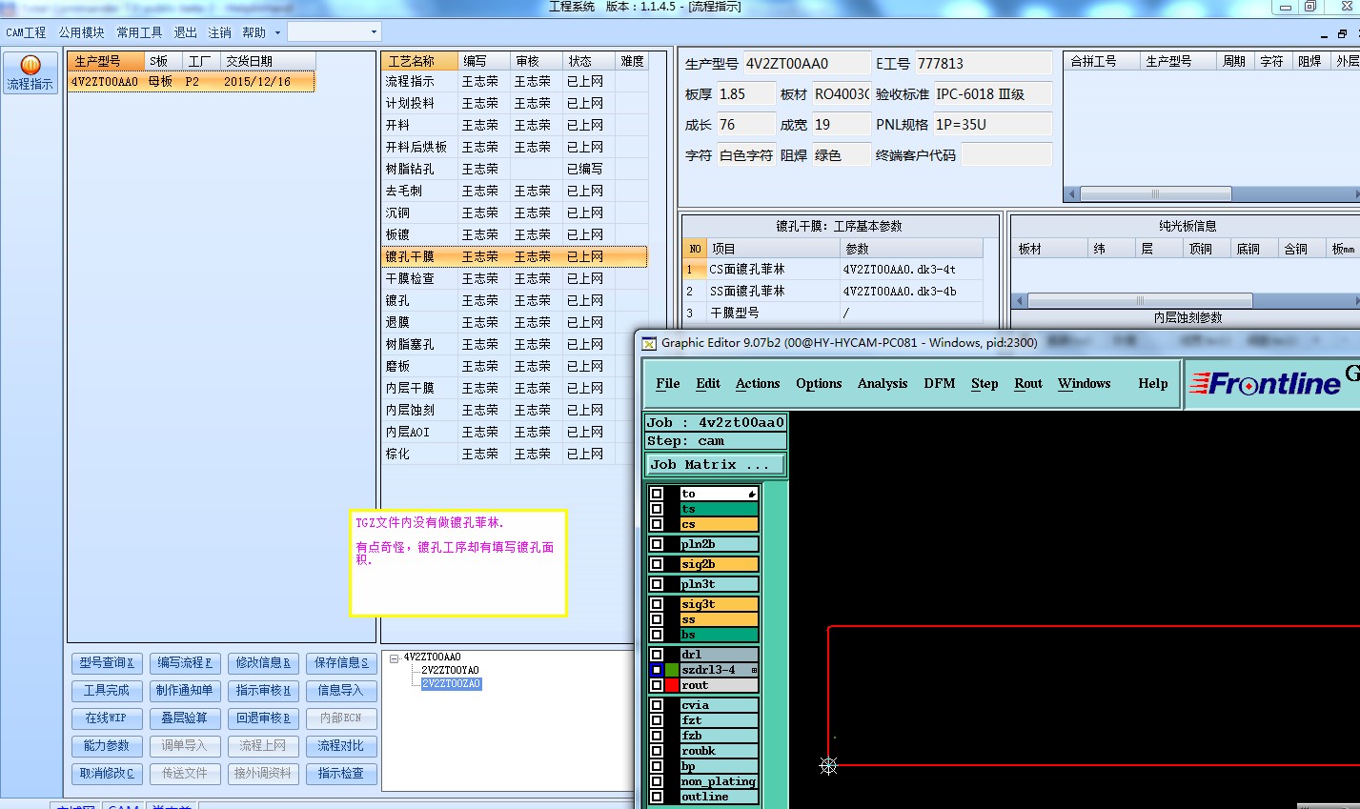This screenshot has height=809, width=1360.
Task: Click the 叠层验算 button
Action: point(185,718)
